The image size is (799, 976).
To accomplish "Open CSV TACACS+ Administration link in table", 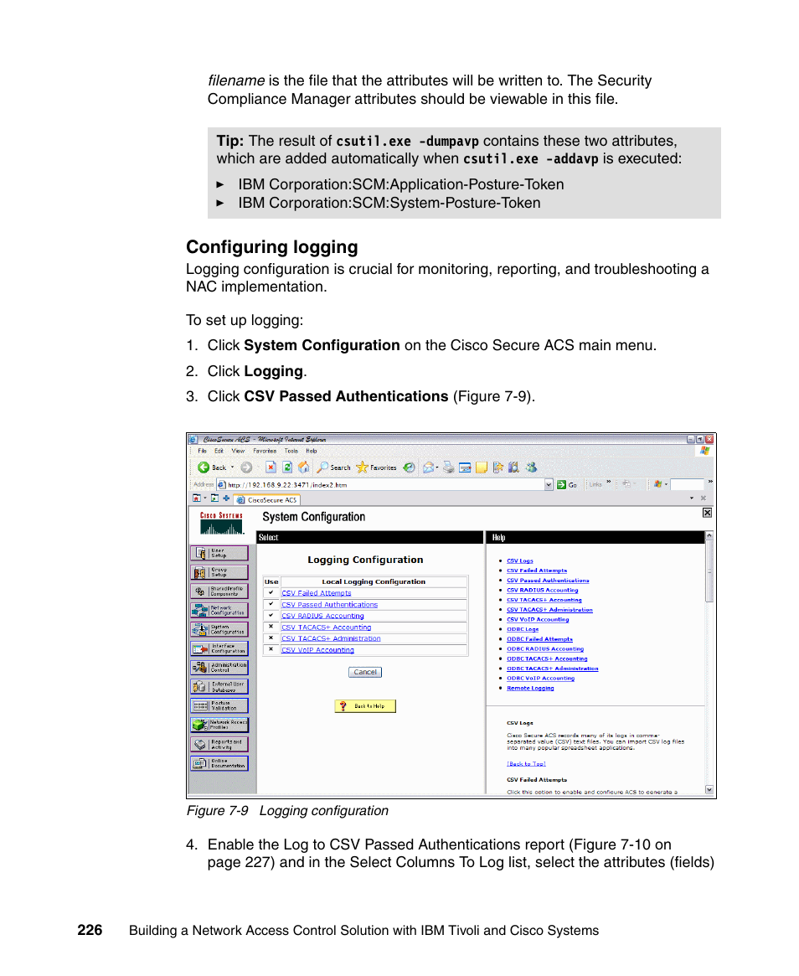I will (x=331, y=638).
